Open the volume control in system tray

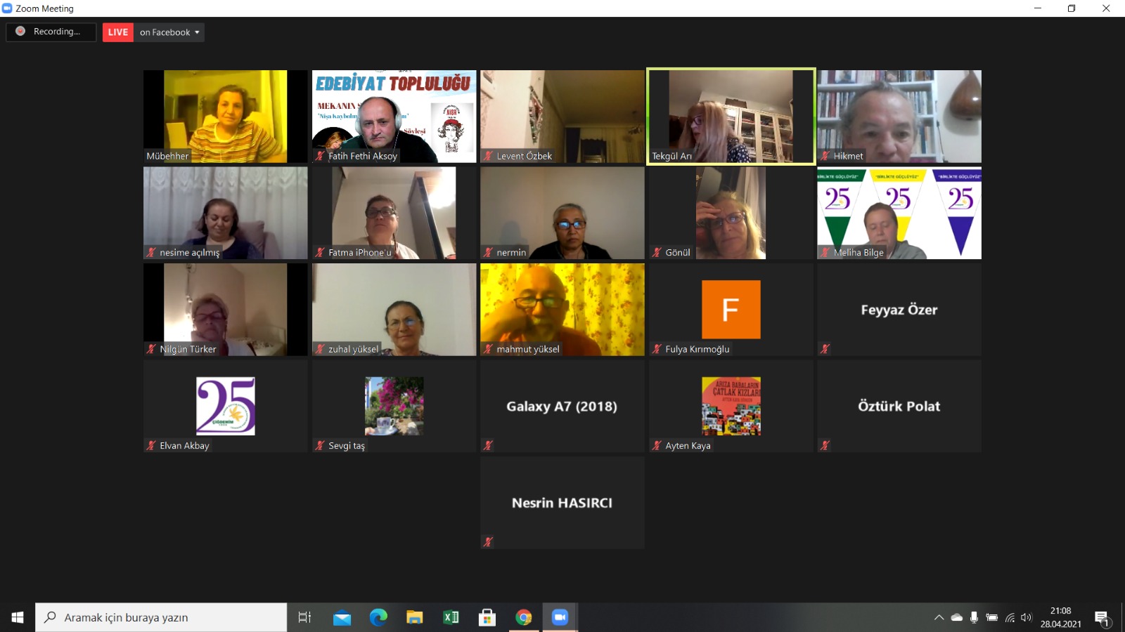[1027, 618]
